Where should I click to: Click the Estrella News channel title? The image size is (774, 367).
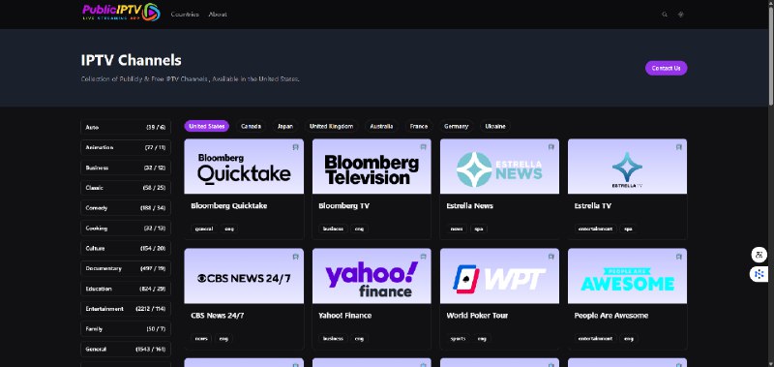[469, 206]
